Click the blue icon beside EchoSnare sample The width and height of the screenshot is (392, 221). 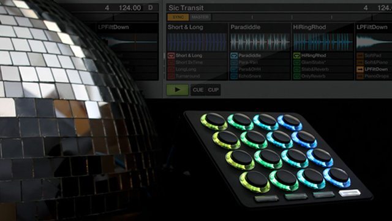(x=234, y=76)
